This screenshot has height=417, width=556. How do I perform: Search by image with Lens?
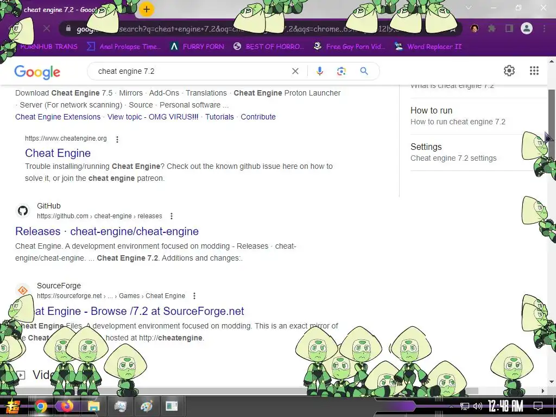(x=341, y=71)
